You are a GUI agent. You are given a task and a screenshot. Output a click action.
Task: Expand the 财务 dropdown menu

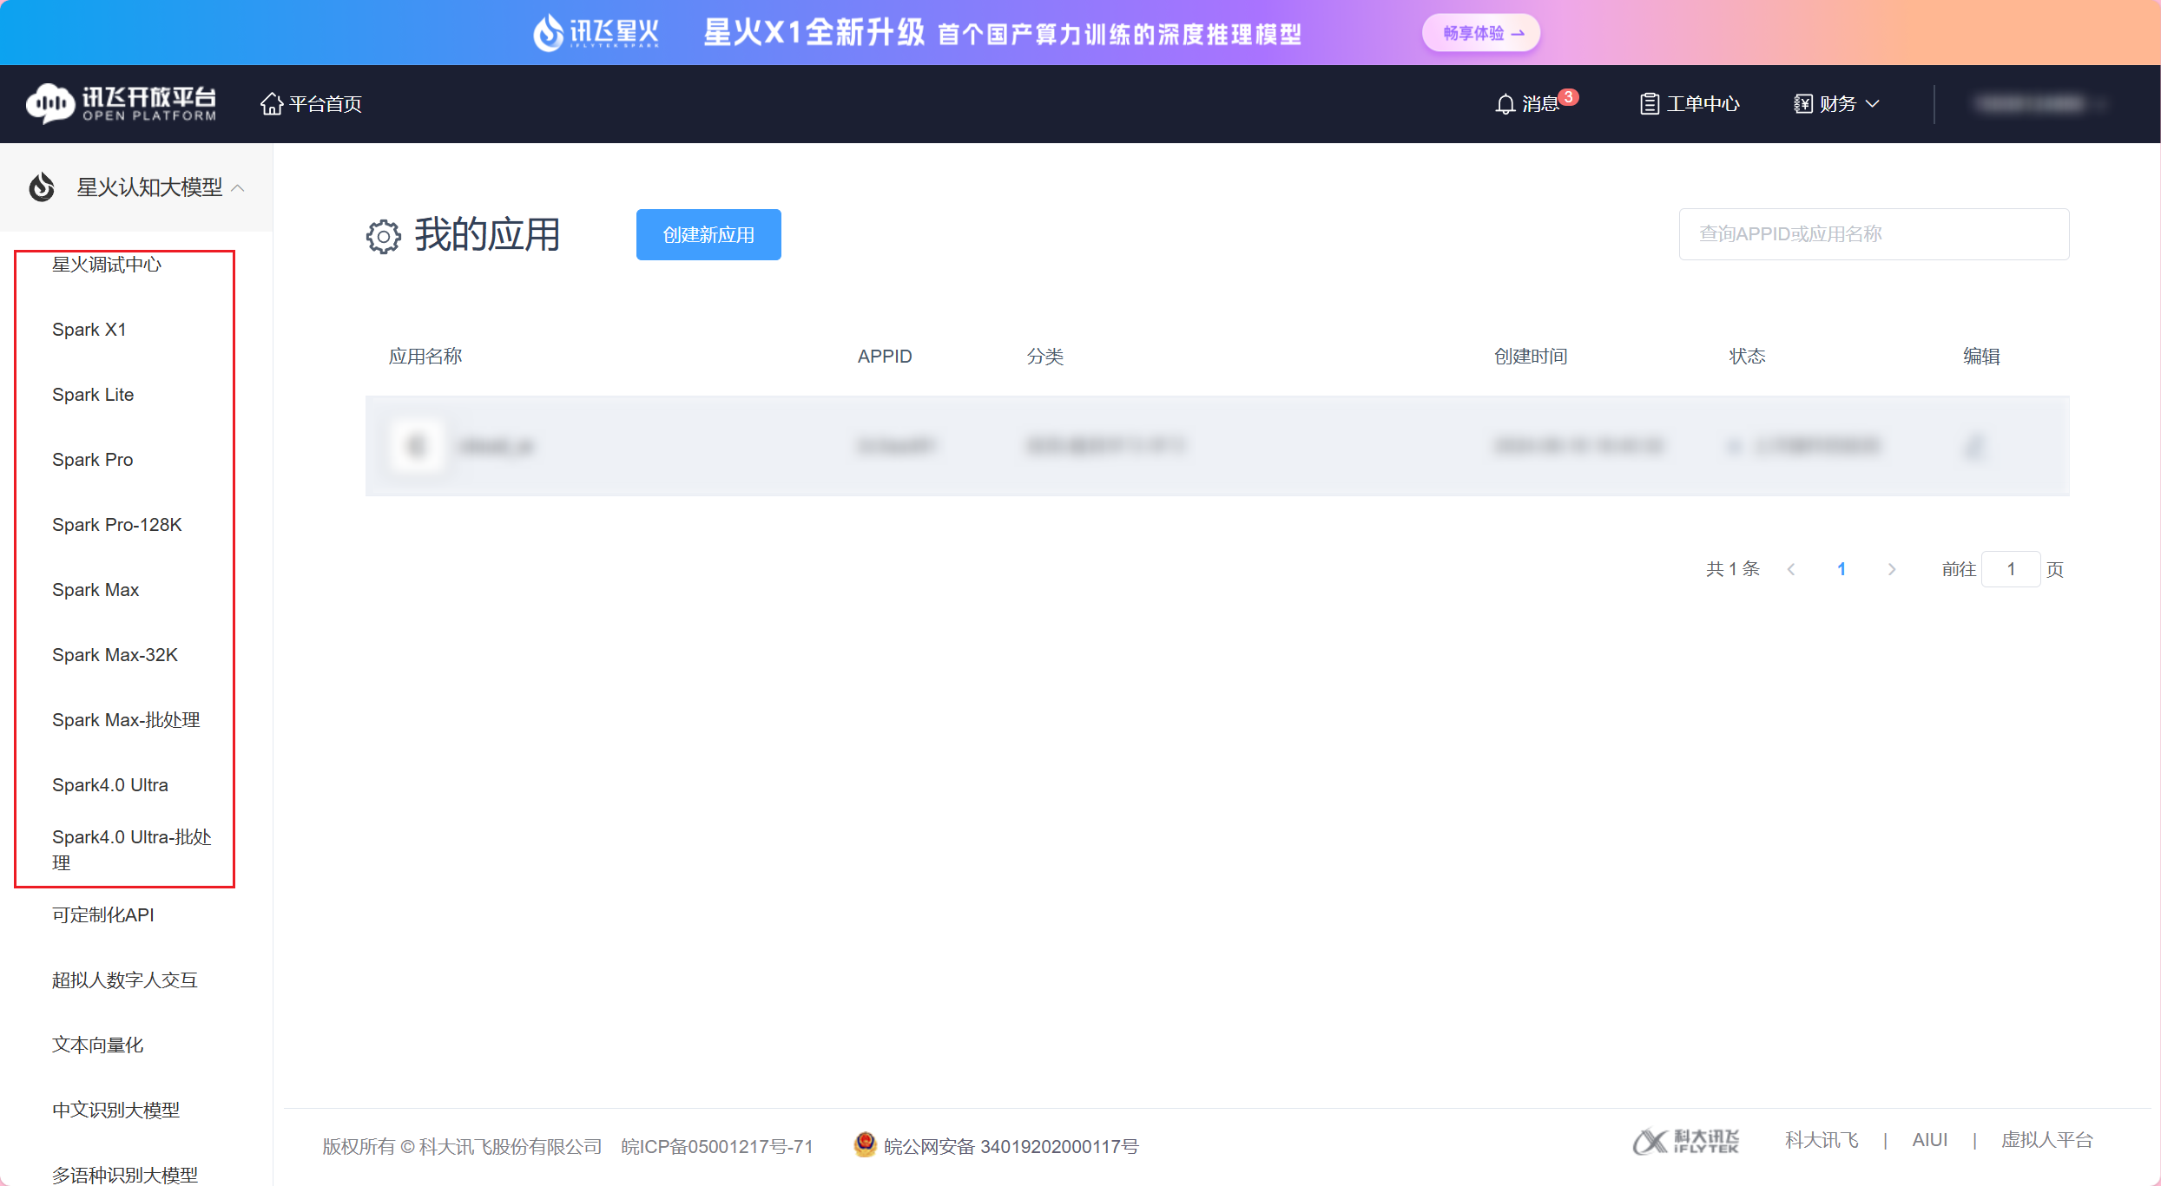[x=1872, y=104]
